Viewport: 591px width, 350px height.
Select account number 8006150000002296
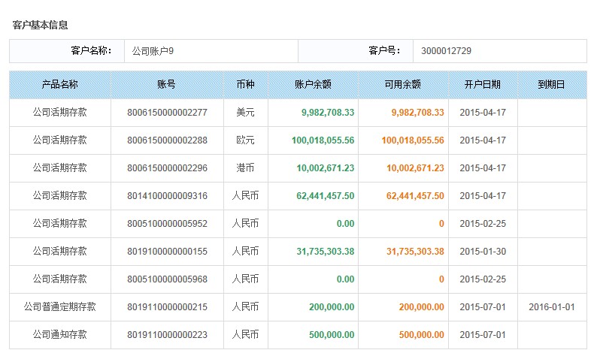coord(167,168)
